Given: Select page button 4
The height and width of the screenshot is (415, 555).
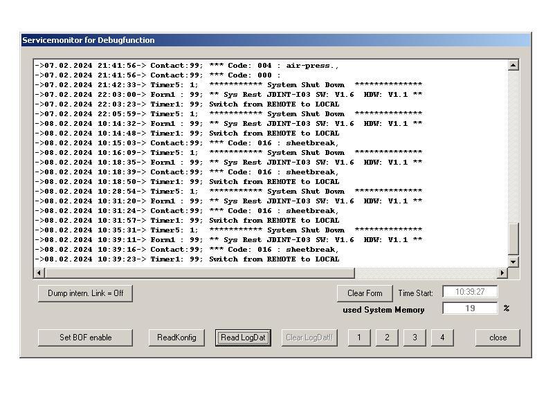Looking at the screenshot, I should click(442, 338).
